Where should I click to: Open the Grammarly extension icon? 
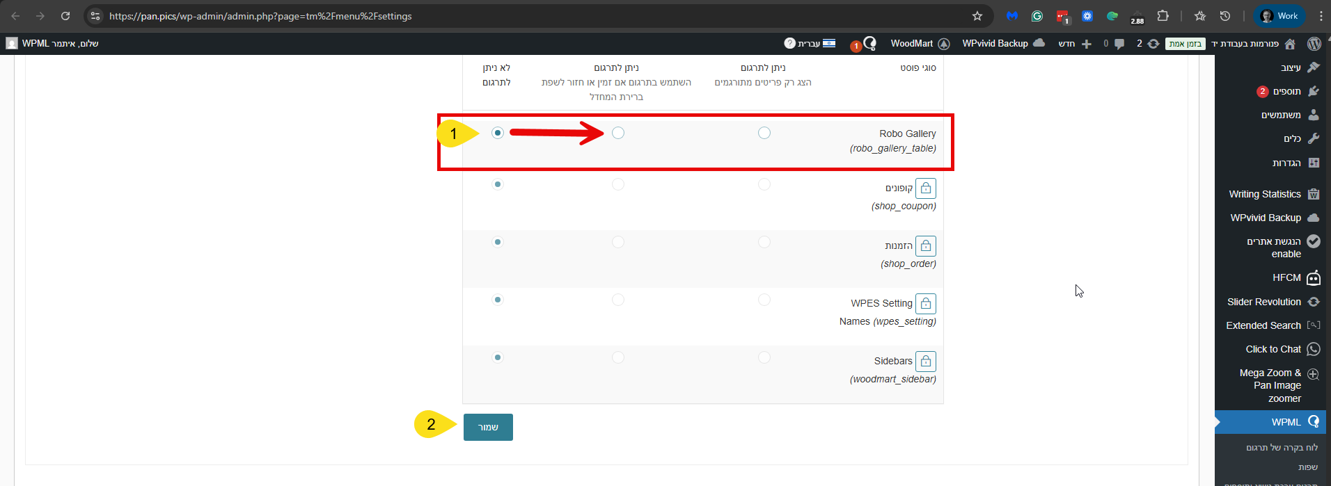[x=1037, y=16]
